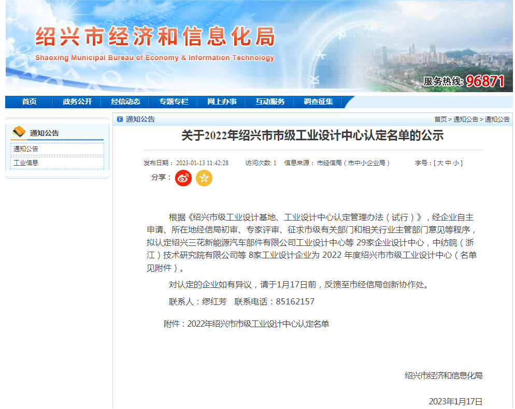Open the 网上办事 navigation menu

222,102
